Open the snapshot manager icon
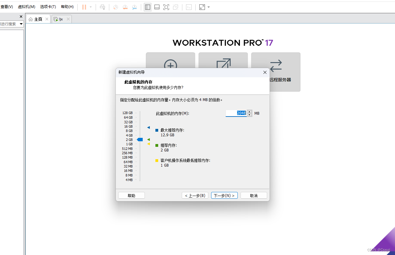This screenshot has width=395, height=255. [x=134, y=7]
